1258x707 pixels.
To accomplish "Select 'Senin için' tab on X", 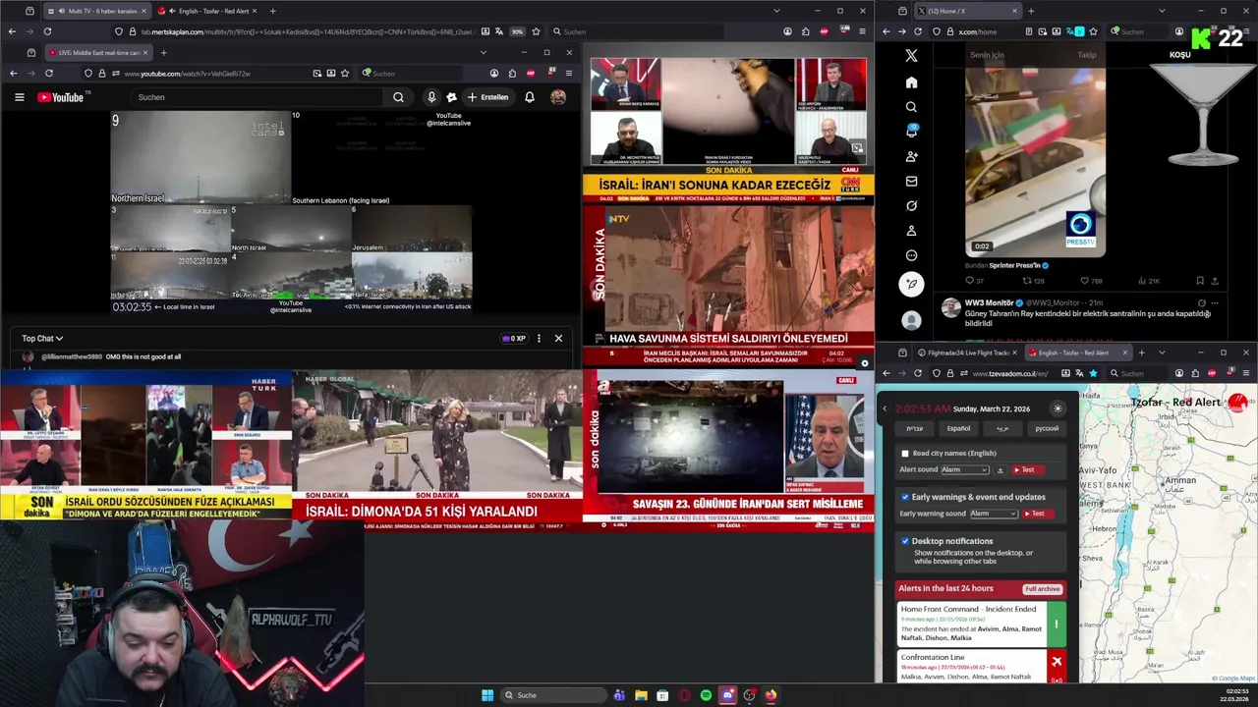I will (987, 55).
